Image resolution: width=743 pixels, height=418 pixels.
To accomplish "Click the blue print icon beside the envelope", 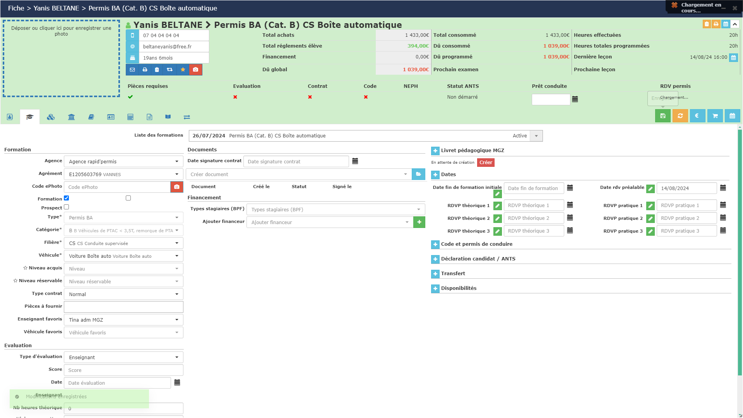I will (145, 70).
